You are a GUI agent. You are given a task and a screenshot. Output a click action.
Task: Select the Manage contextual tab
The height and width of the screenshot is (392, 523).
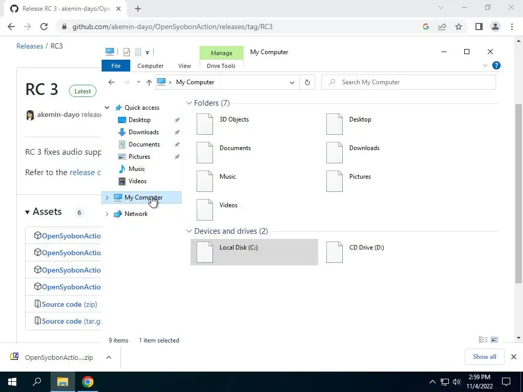coord(222,53)
